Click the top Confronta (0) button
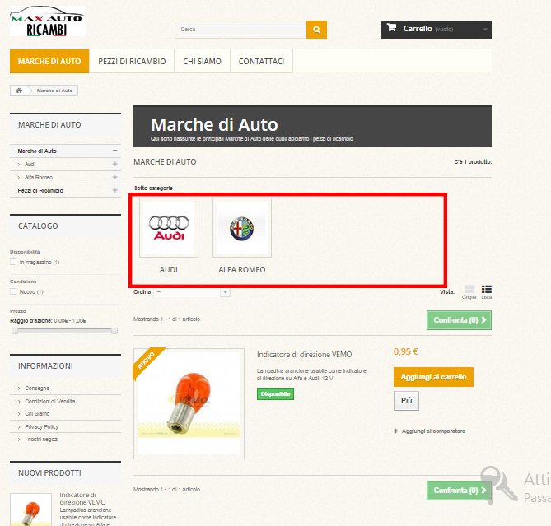This screenshot has height=526, width=551. pyautogui.click(x=459, y=320)
